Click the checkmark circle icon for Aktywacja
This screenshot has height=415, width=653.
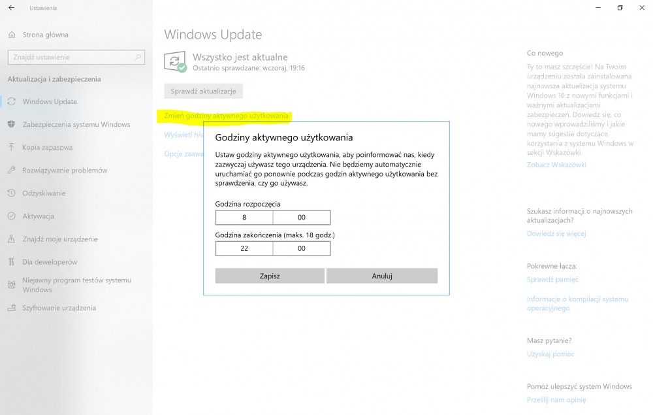point(12,216)
